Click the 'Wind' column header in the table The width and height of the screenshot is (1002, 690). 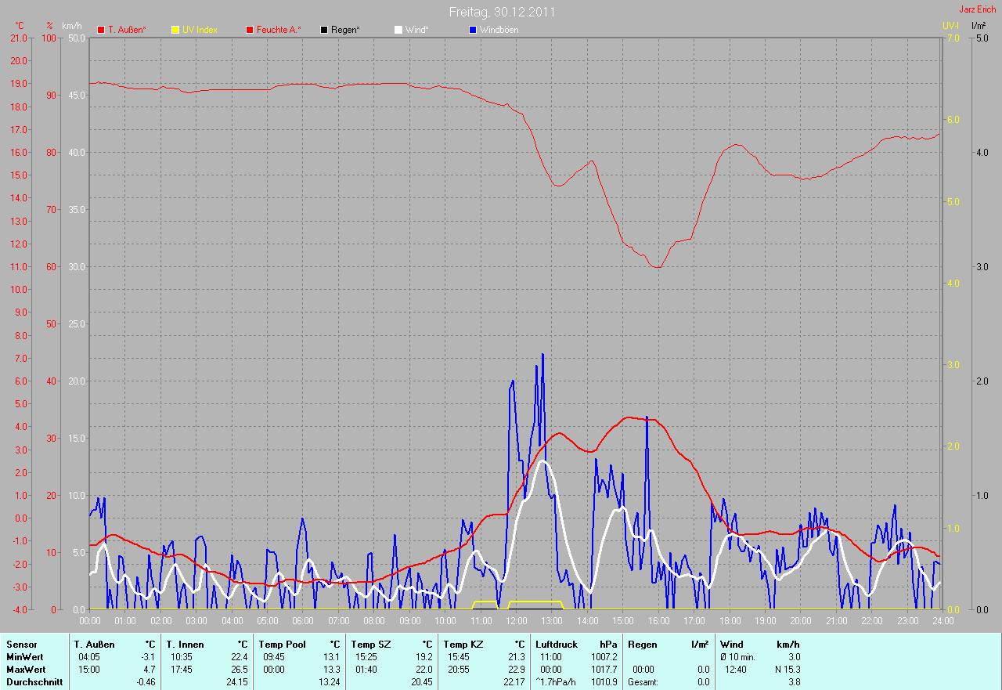tap(732, 645)
